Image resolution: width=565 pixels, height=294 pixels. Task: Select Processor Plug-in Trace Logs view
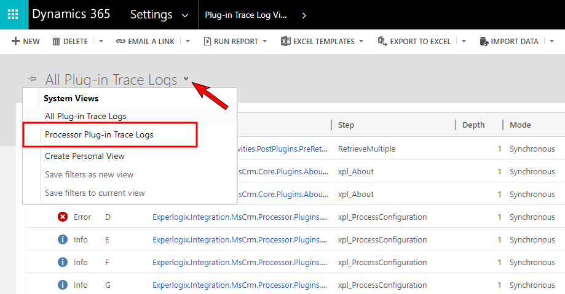point(99,134)
